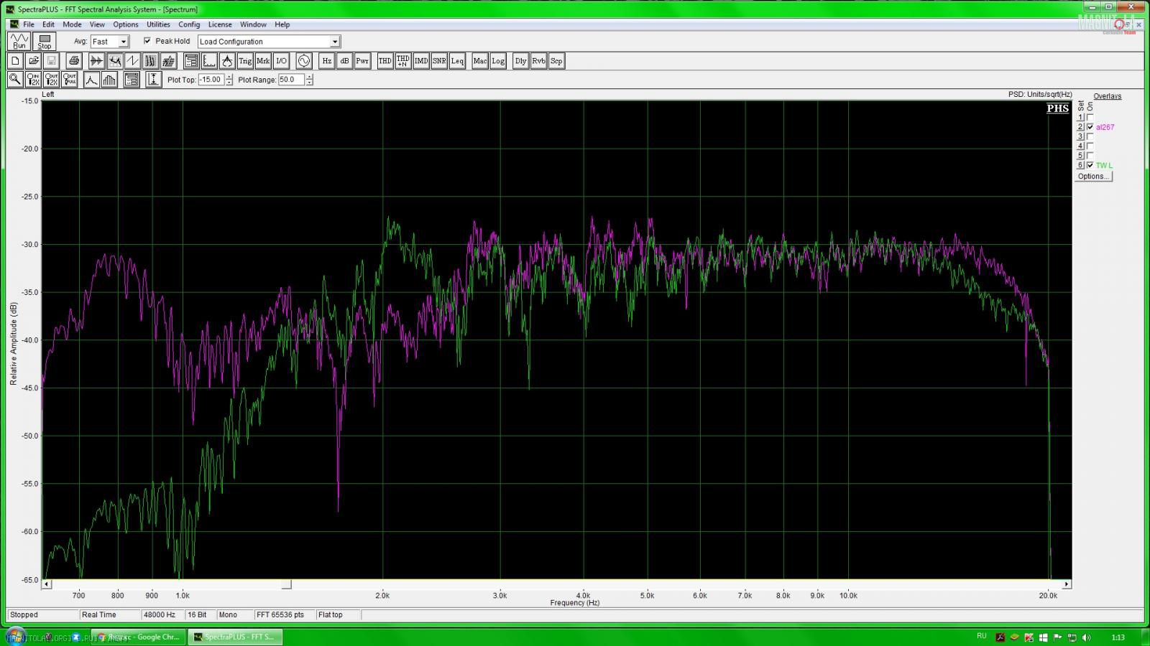Click the Print icon in toolbar

(x=74, y=61)
